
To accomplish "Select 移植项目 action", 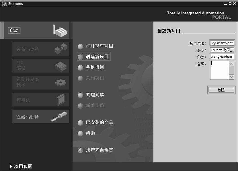I will pos(95,67).
